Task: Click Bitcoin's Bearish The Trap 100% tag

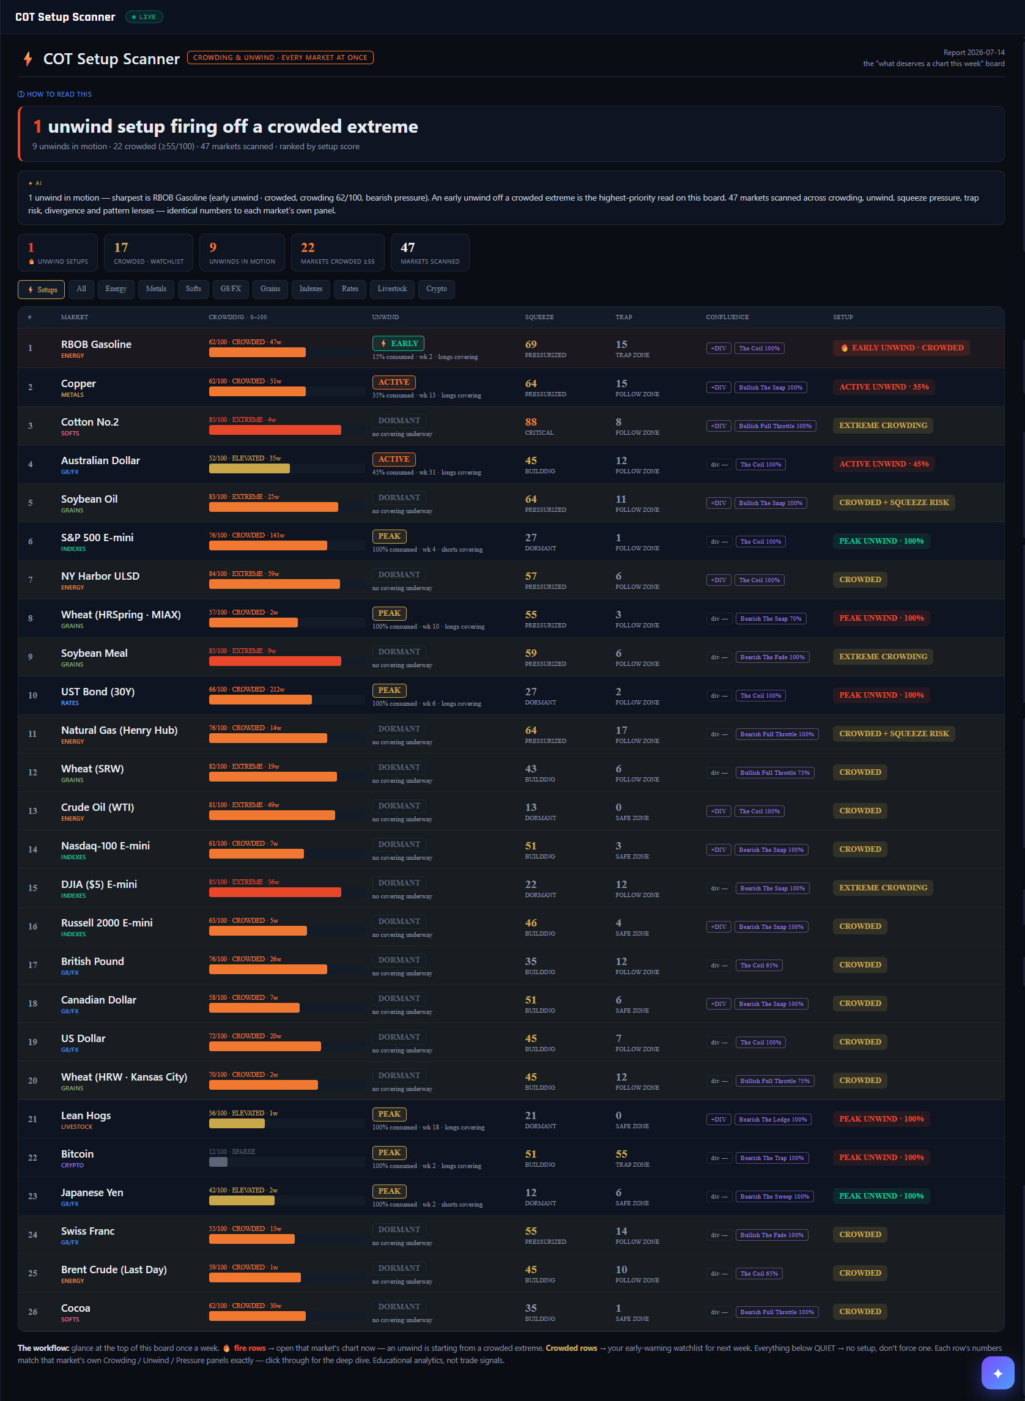Action: [x=772, y=1158]
